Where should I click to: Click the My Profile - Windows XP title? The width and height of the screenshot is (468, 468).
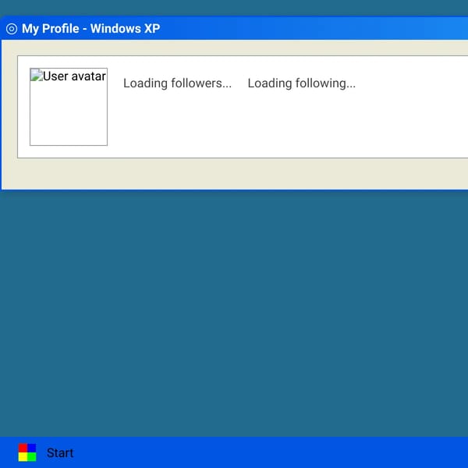(x=90, y=29)
